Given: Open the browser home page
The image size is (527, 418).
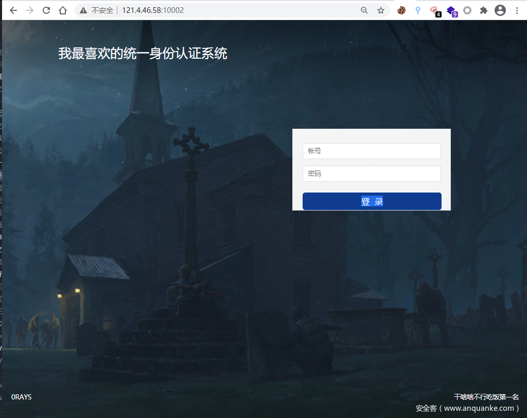Looking at the screenshot, I should tap(62, 10).
